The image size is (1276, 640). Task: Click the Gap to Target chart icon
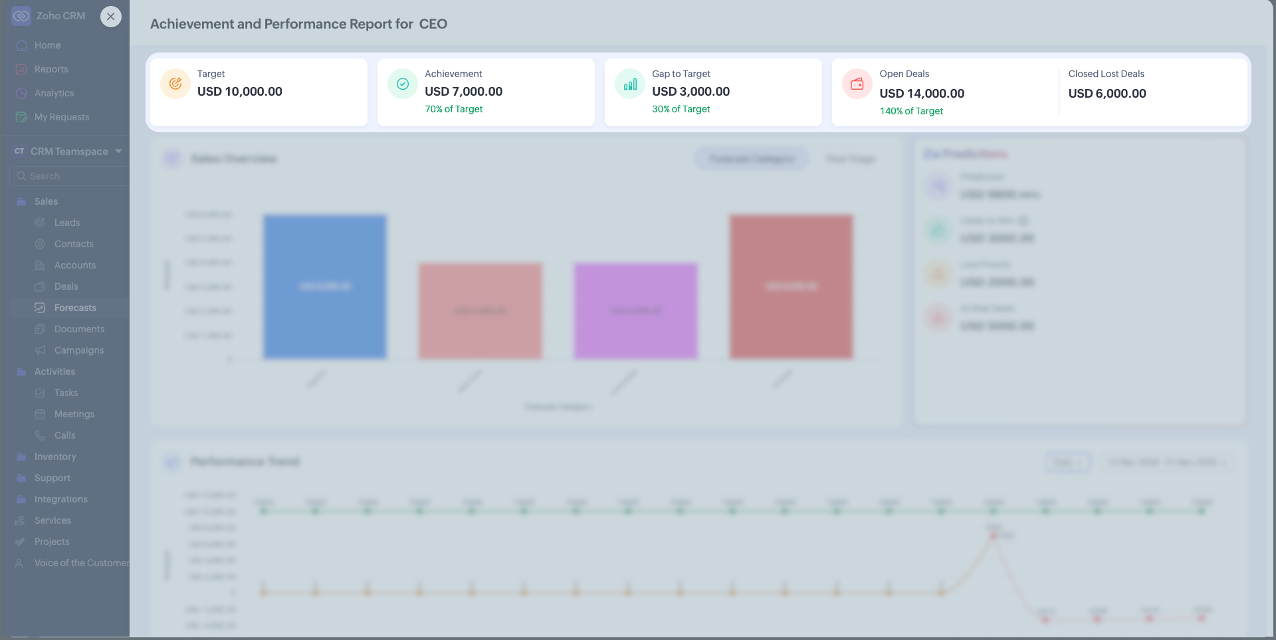(x=630, y=84)
